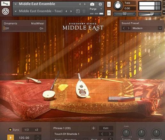Delete the current snapshot via trash icon
The height and width of the screenshot is (140, 165).
tap(84, 11)
